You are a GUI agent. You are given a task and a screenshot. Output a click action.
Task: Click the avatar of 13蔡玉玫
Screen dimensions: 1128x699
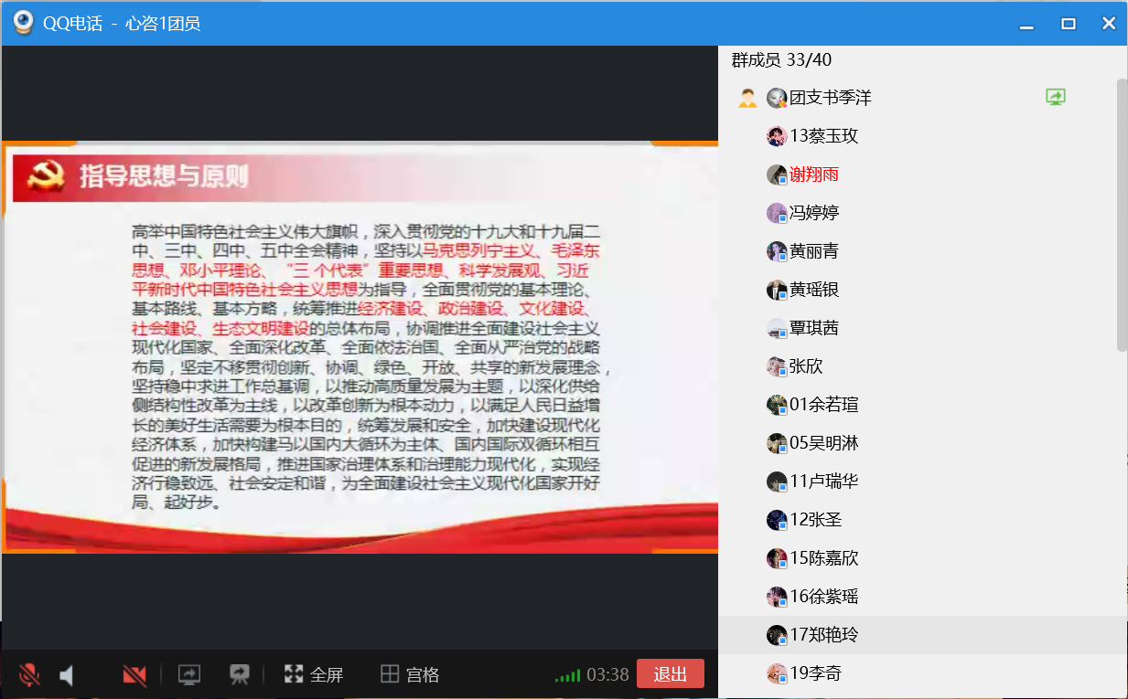point(777,136)
